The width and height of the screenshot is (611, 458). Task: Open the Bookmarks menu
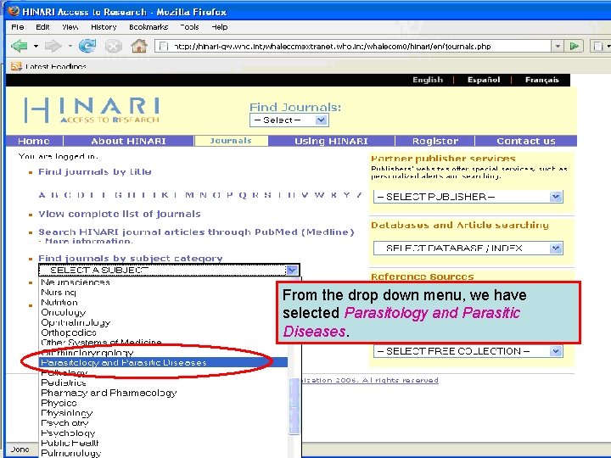[x=149, y=27]
